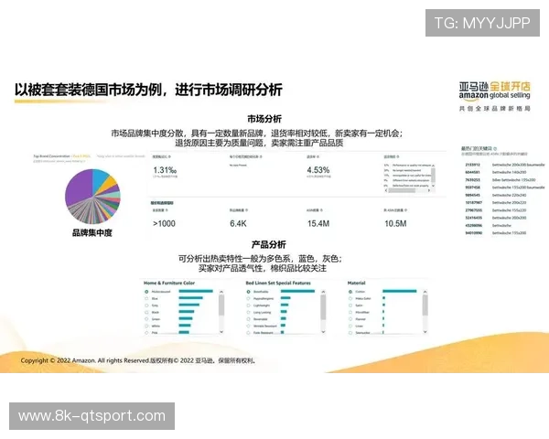Click scroll-up arrow in Material list
The image size is (549, 439).
pos(425,292)
